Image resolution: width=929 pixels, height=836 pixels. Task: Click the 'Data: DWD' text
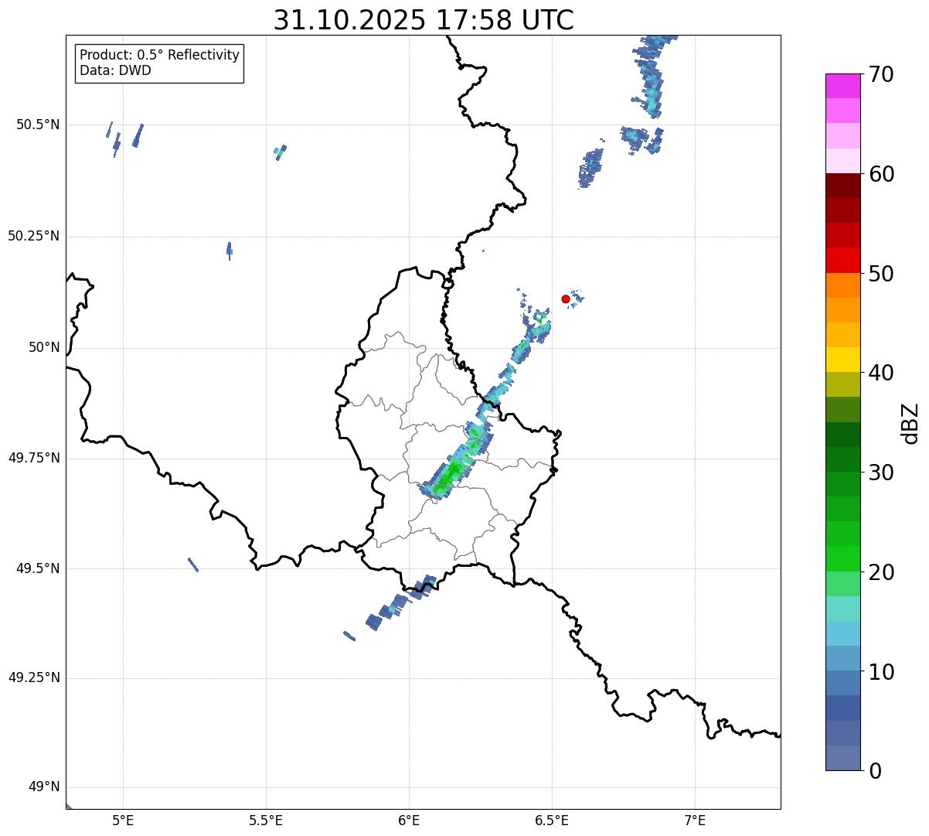tap(115, 70)
